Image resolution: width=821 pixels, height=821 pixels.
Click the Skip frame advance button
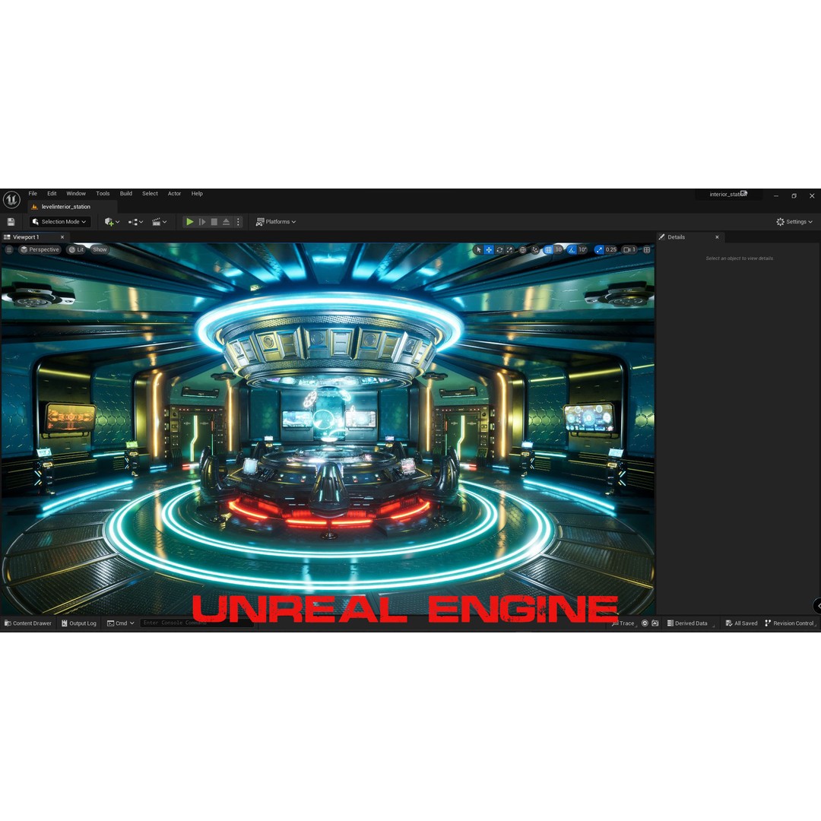point(202,222)
